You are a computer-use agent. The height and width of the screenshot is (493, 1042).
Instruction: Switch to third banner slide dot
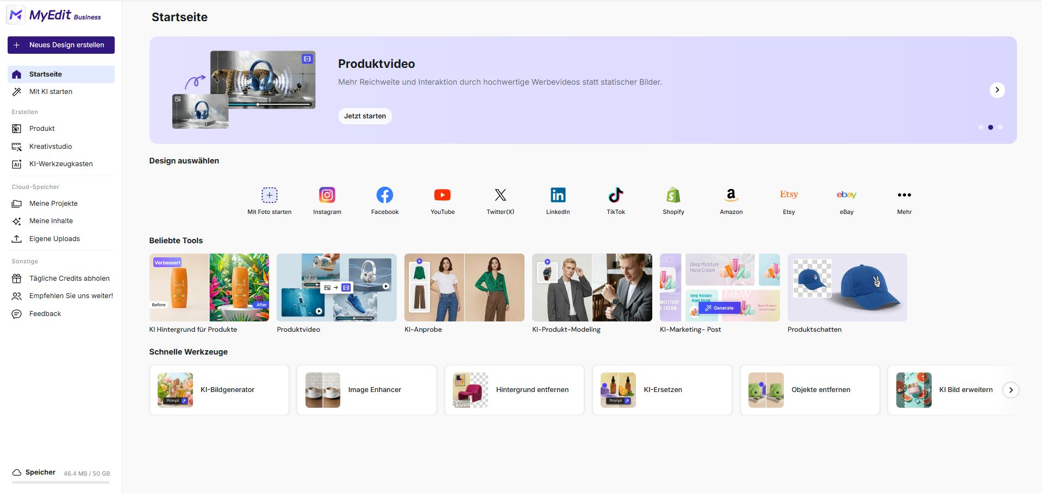(x=1000, y=128)
